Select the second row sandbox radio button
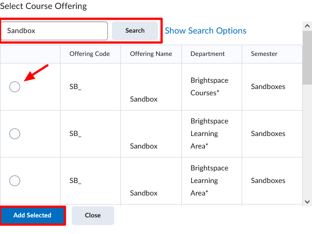The image size is (312, 234). click(15, 134)
